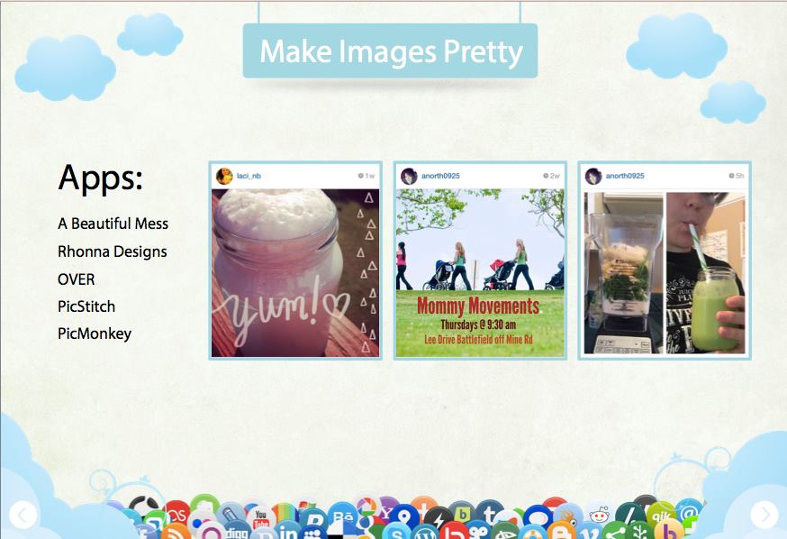The width and height of the screenshot is (787, 539).
Task: Open the 'yum!' smoothie jar photo
Action: coord(295,272)
